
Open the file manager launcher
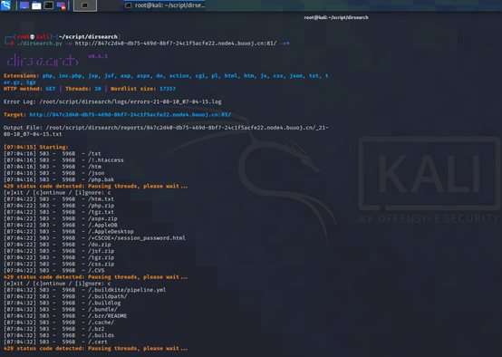point(36,5)
